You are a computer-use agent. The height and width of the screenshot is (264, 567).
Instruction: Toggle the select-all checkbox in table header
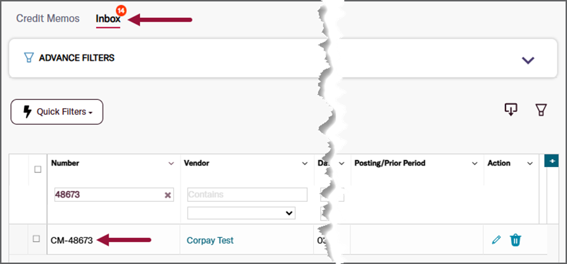click(37, 169)
